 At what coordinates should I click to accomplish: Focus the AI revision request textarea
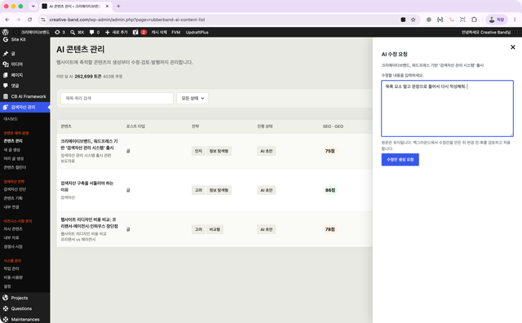(447, 108)
